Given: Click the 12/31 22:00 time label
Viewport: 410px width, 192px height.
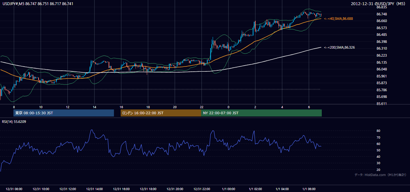Looking at the screenshot, I should 201,189.
